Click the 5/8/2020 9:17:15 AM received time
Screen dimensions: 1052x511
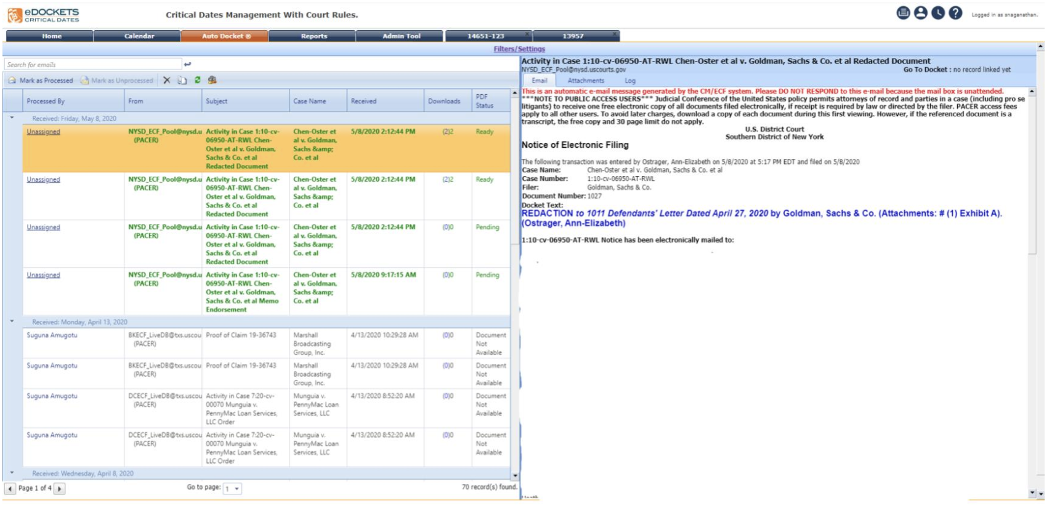tap(383, 275)
